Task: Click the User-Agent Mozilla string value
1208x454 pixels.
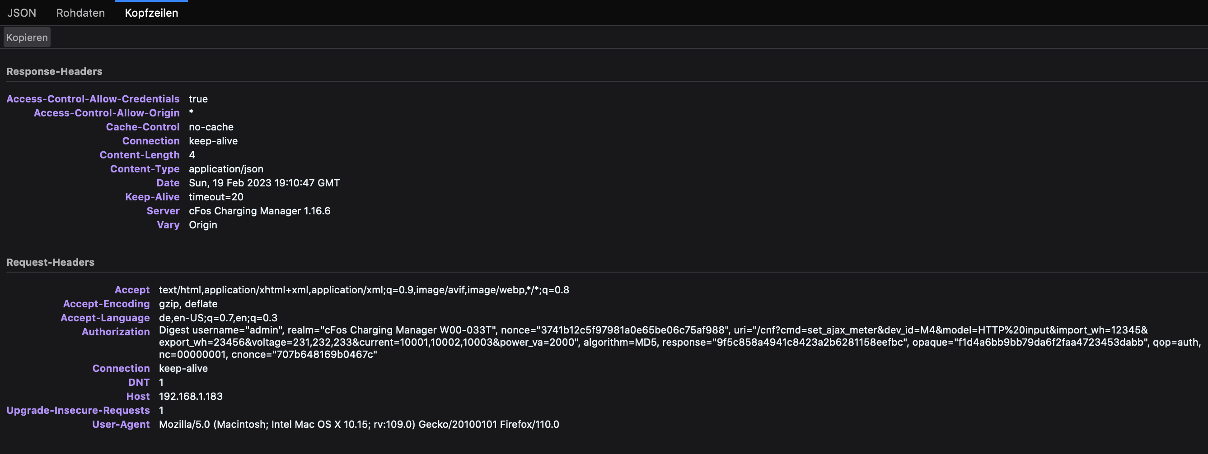Action: (359, 425)
